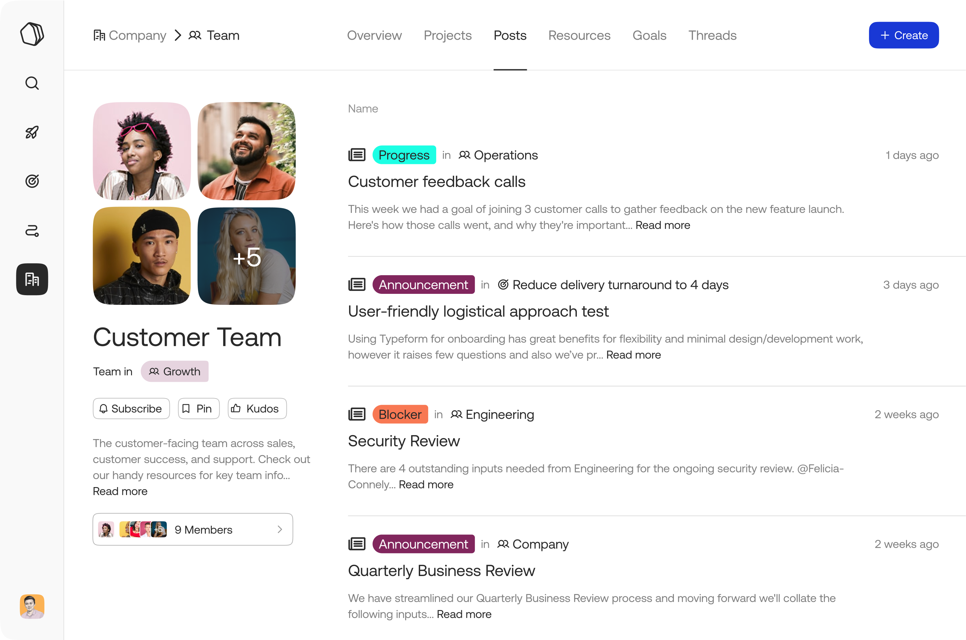
Task: Click the team members icon next to Team
Action: [x=194, y=34]
